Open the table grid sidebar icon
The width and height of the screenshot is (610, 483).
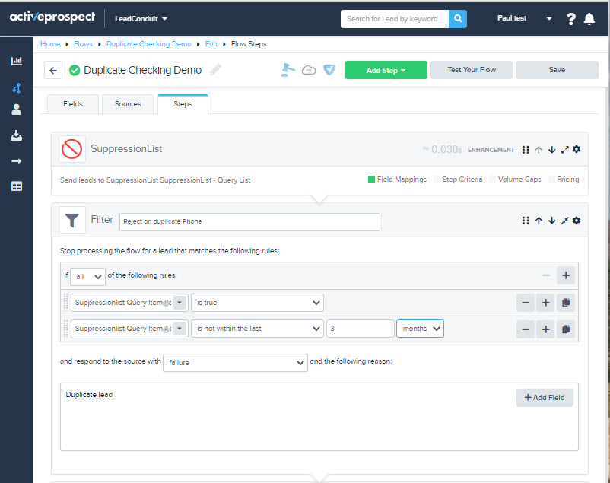[x=16, y=186]
